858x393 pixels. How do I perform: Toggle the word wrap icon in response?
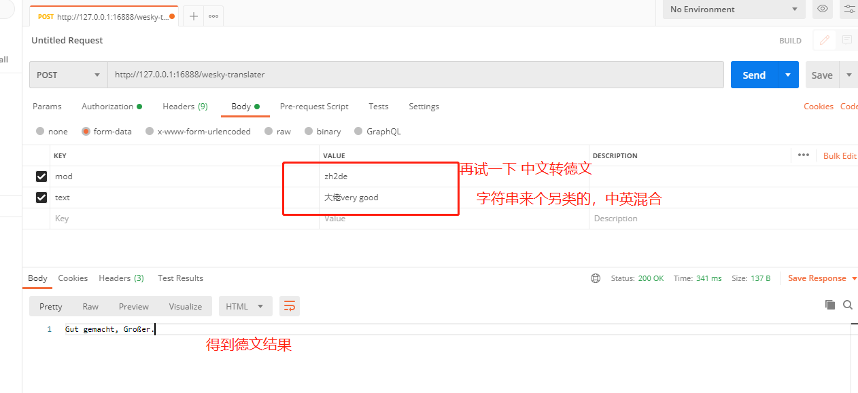pyautogui.click(x=289, y=306)
